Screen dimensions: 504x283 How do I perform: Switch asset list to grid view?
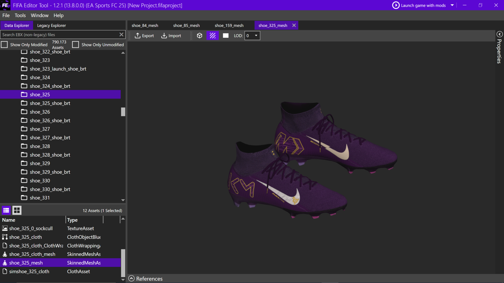pos(17,210)
